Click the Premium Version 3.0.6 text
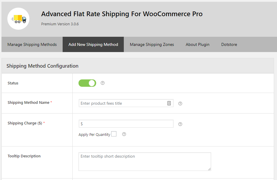The width and height of the screenshot is (277, 180). (60, 24)
